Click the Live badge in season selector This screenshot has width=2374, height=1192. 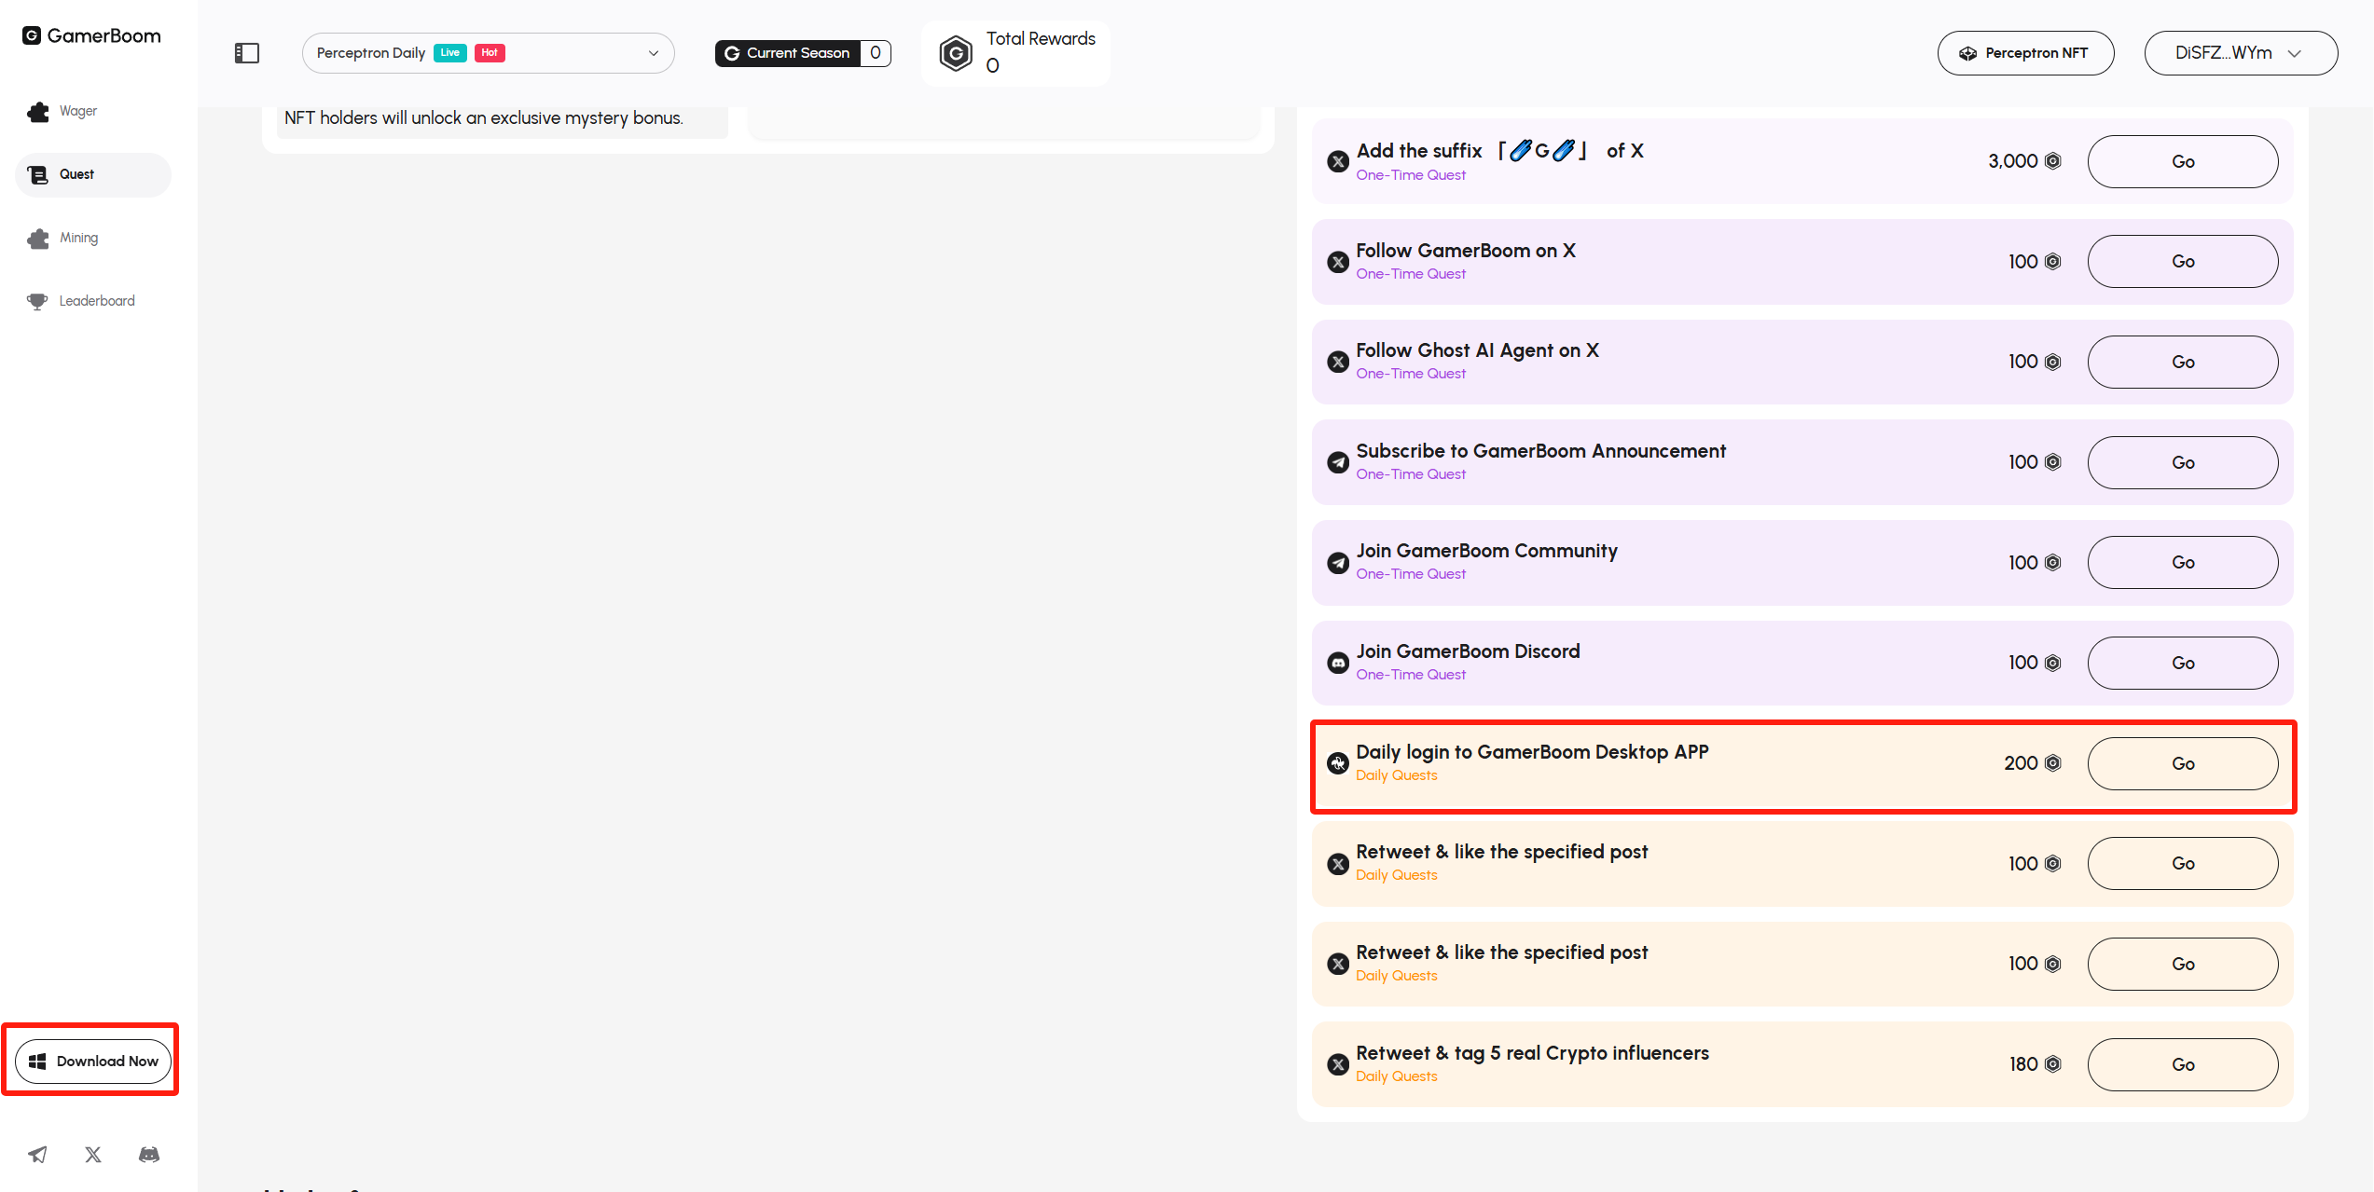coord(450,53)
